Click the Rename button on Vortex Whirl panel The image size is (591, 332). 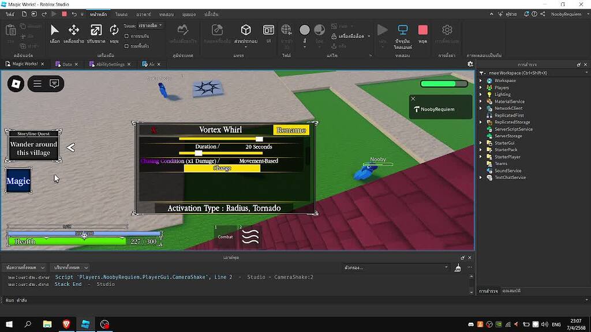[x=291, y=130]
